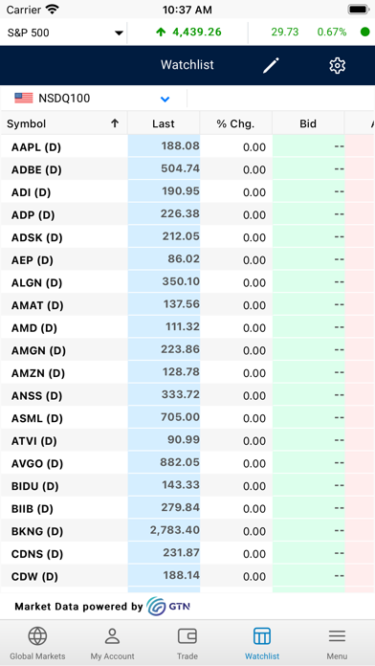Open the Menu hamburger icon

pyautogui.click(x=337, y=636)
